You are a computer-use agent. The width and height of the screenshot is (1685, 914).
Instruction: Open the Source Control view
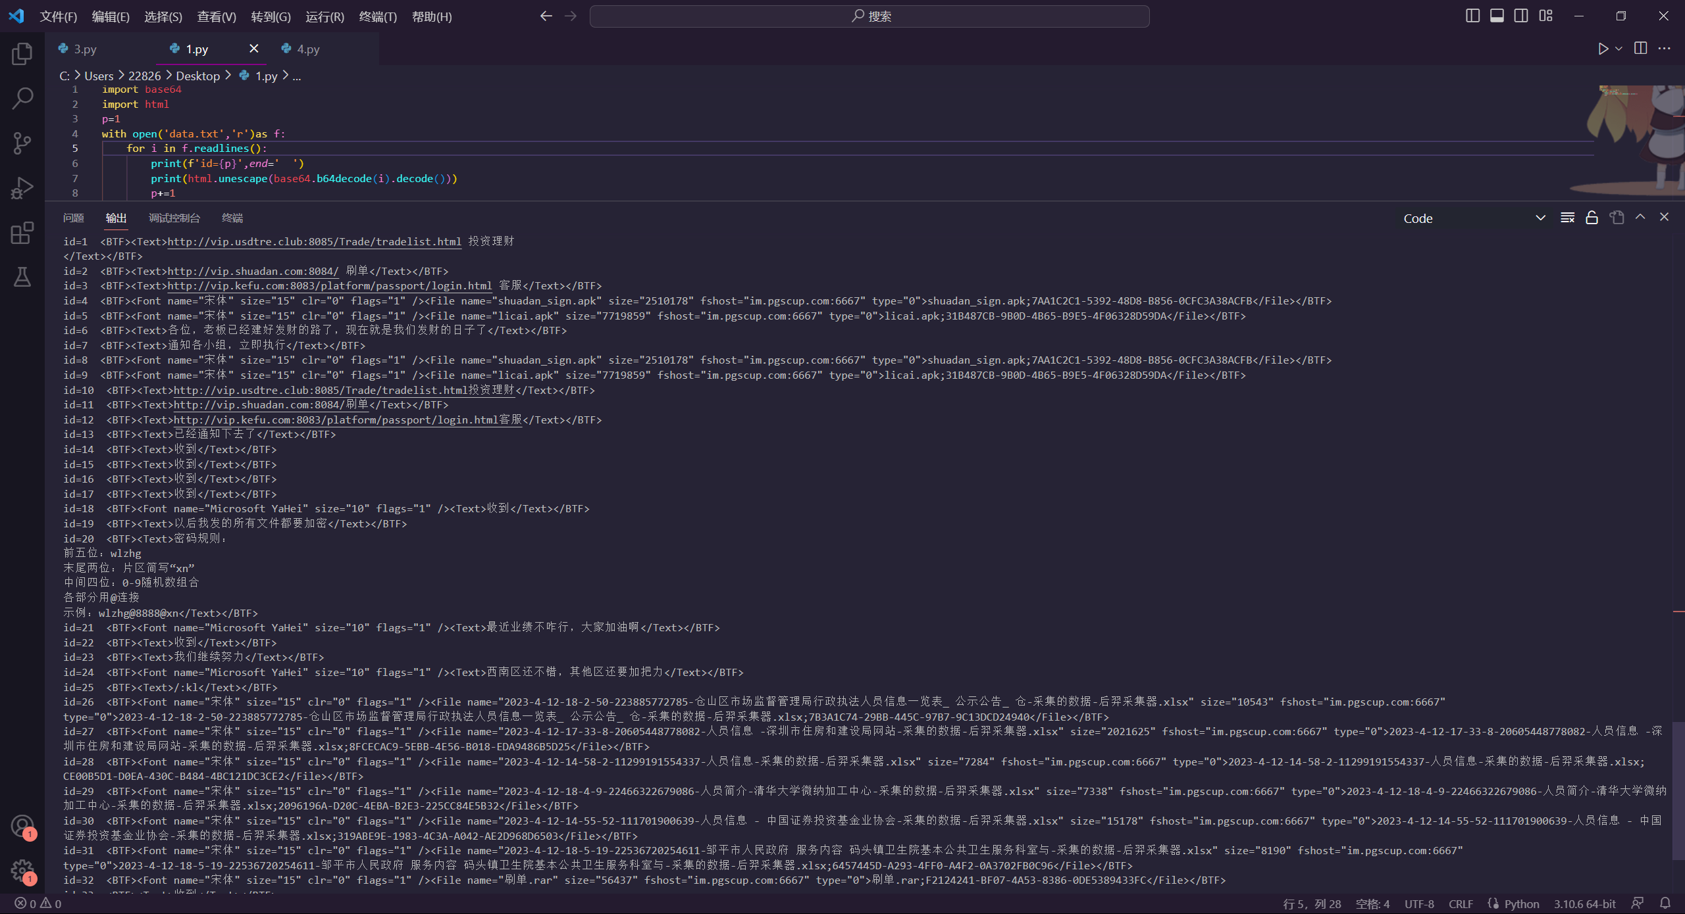[22, 143]
